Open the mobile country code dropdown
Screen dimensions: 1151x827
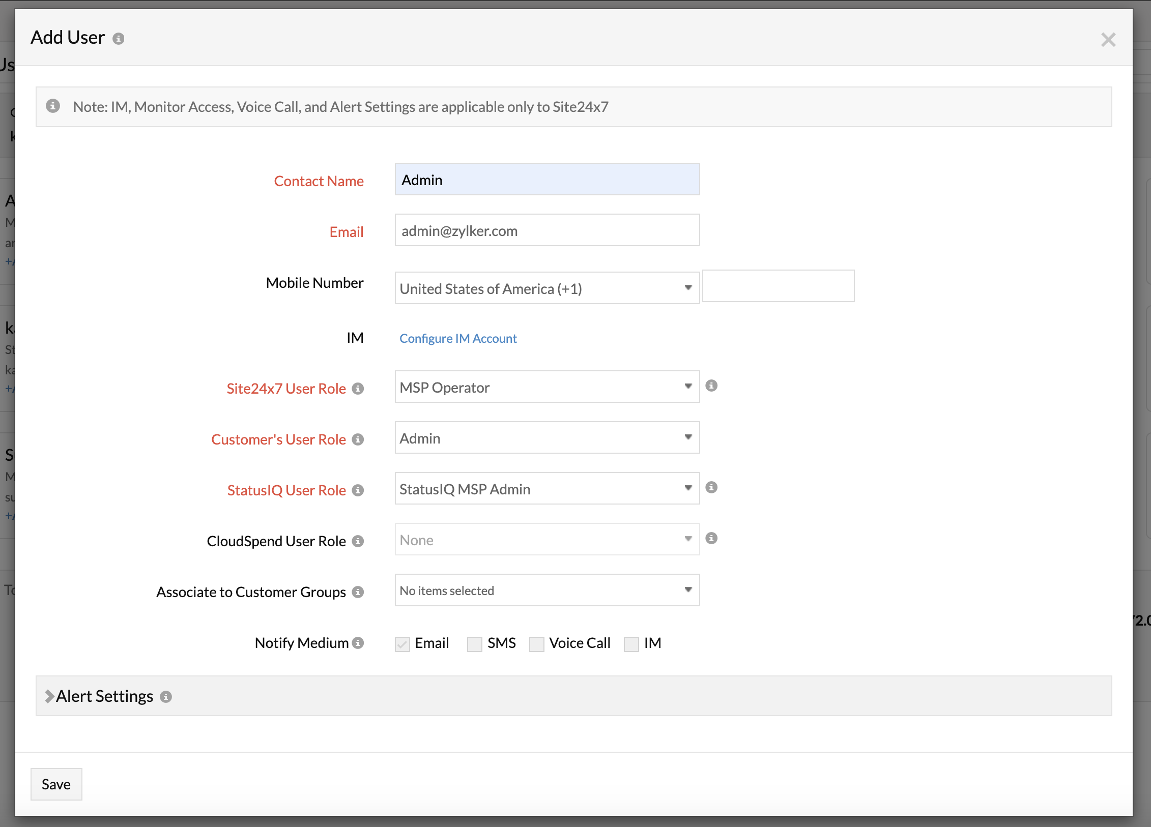[546, 288]
